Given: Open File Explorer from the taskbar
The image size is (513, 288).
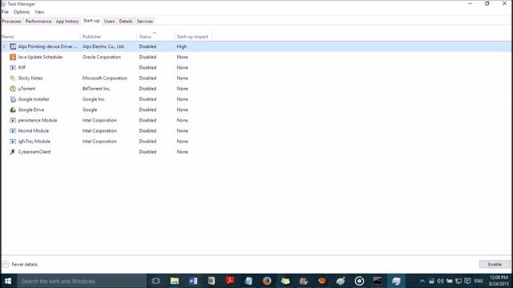Looking at the screenshot, I should coord(175,281).
